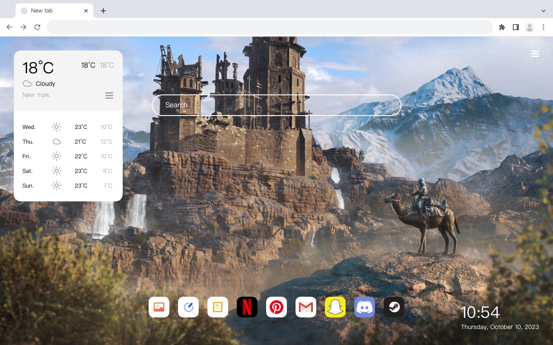Close the New tab tab
553x345 pixels.
(86, 11)
